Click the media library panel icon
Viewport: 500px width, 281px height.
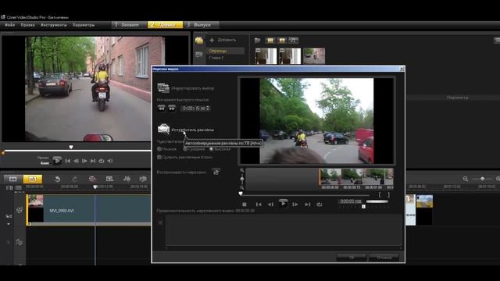(199, 40)
